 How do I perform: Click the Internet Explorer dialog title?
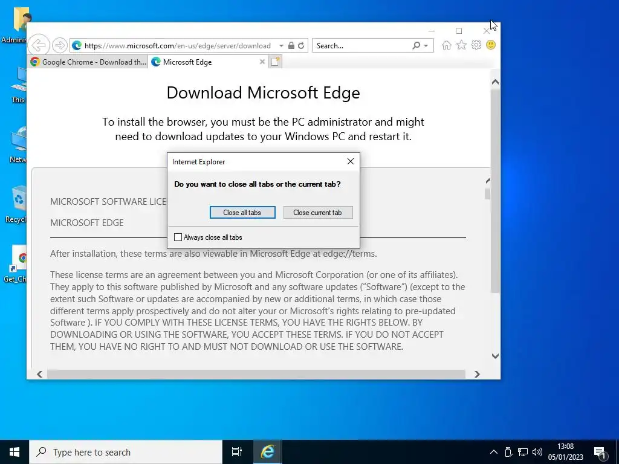point(198,162)
